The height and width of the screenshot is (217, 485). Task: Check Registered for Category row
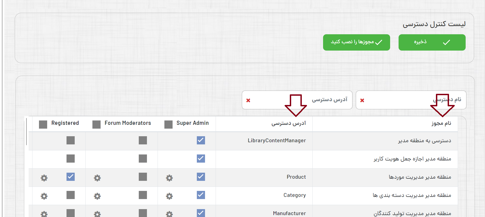(71, 195)
